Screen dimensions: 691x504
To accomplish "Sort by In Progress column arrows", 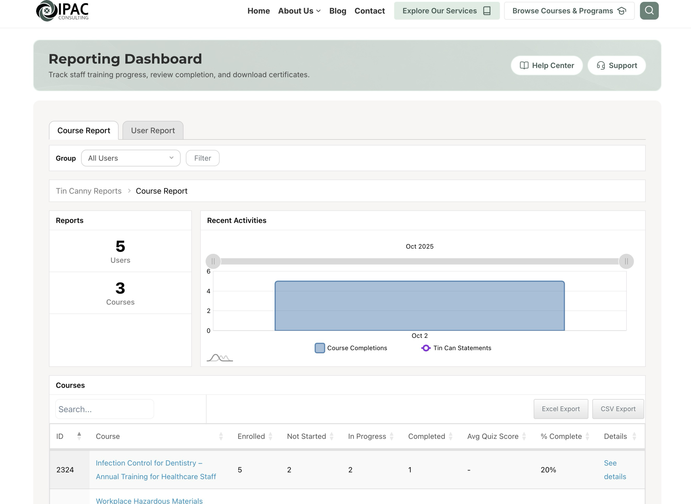I will coord(392,436).
